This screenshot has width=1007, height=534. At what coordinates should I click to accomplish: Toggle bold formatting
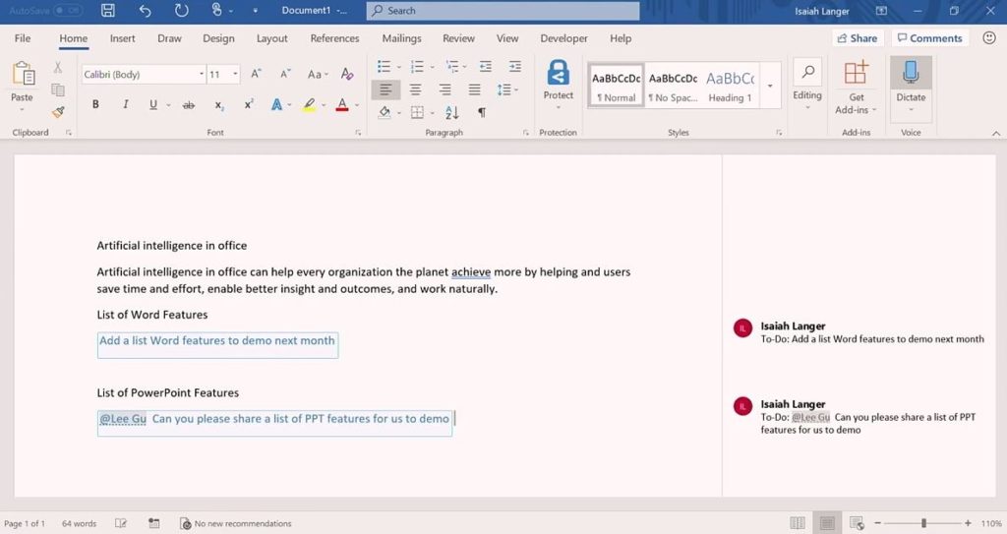[95, 105]
